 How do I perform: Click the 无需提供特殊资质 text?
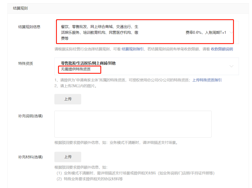76,69
